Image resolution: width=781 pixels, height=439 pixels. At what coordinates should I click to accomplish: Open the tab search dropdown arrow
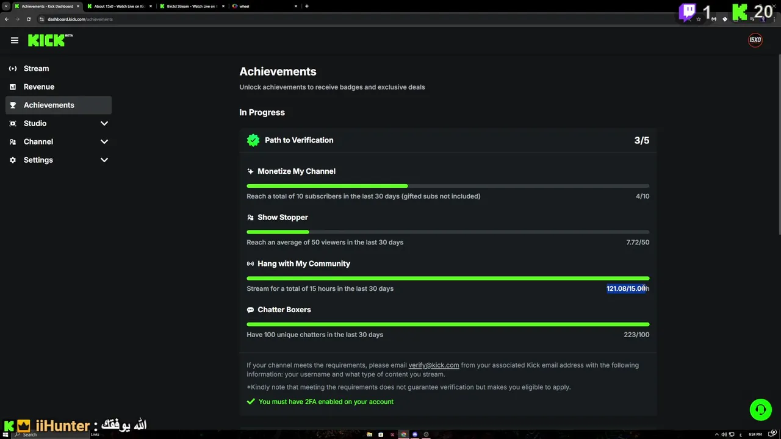[x=5, y=6]
